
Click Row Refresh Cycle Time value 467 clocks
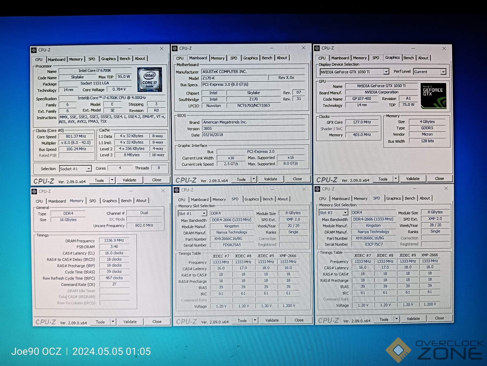114,278
